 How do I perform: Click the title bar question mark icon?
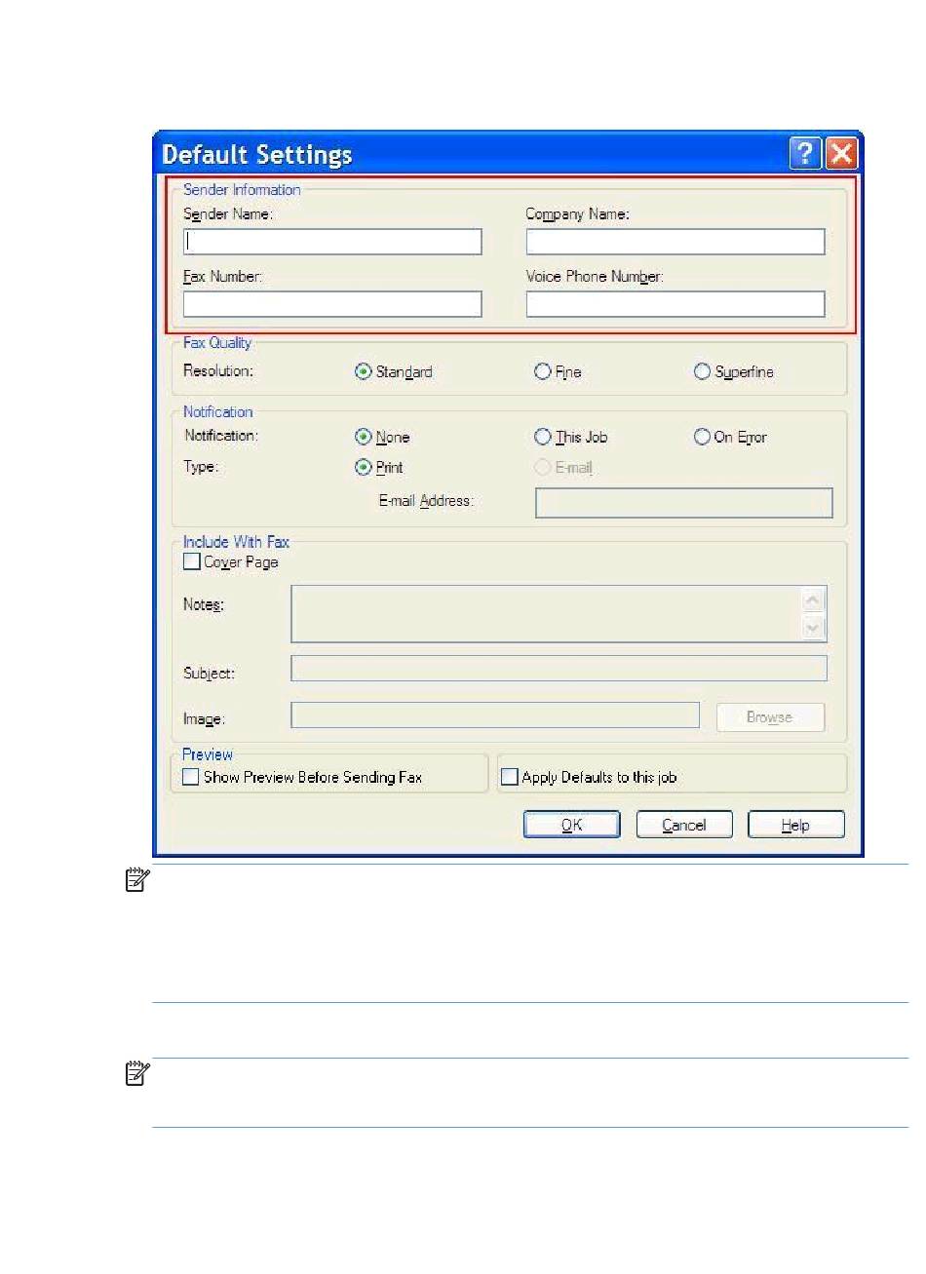click(805, 154)
